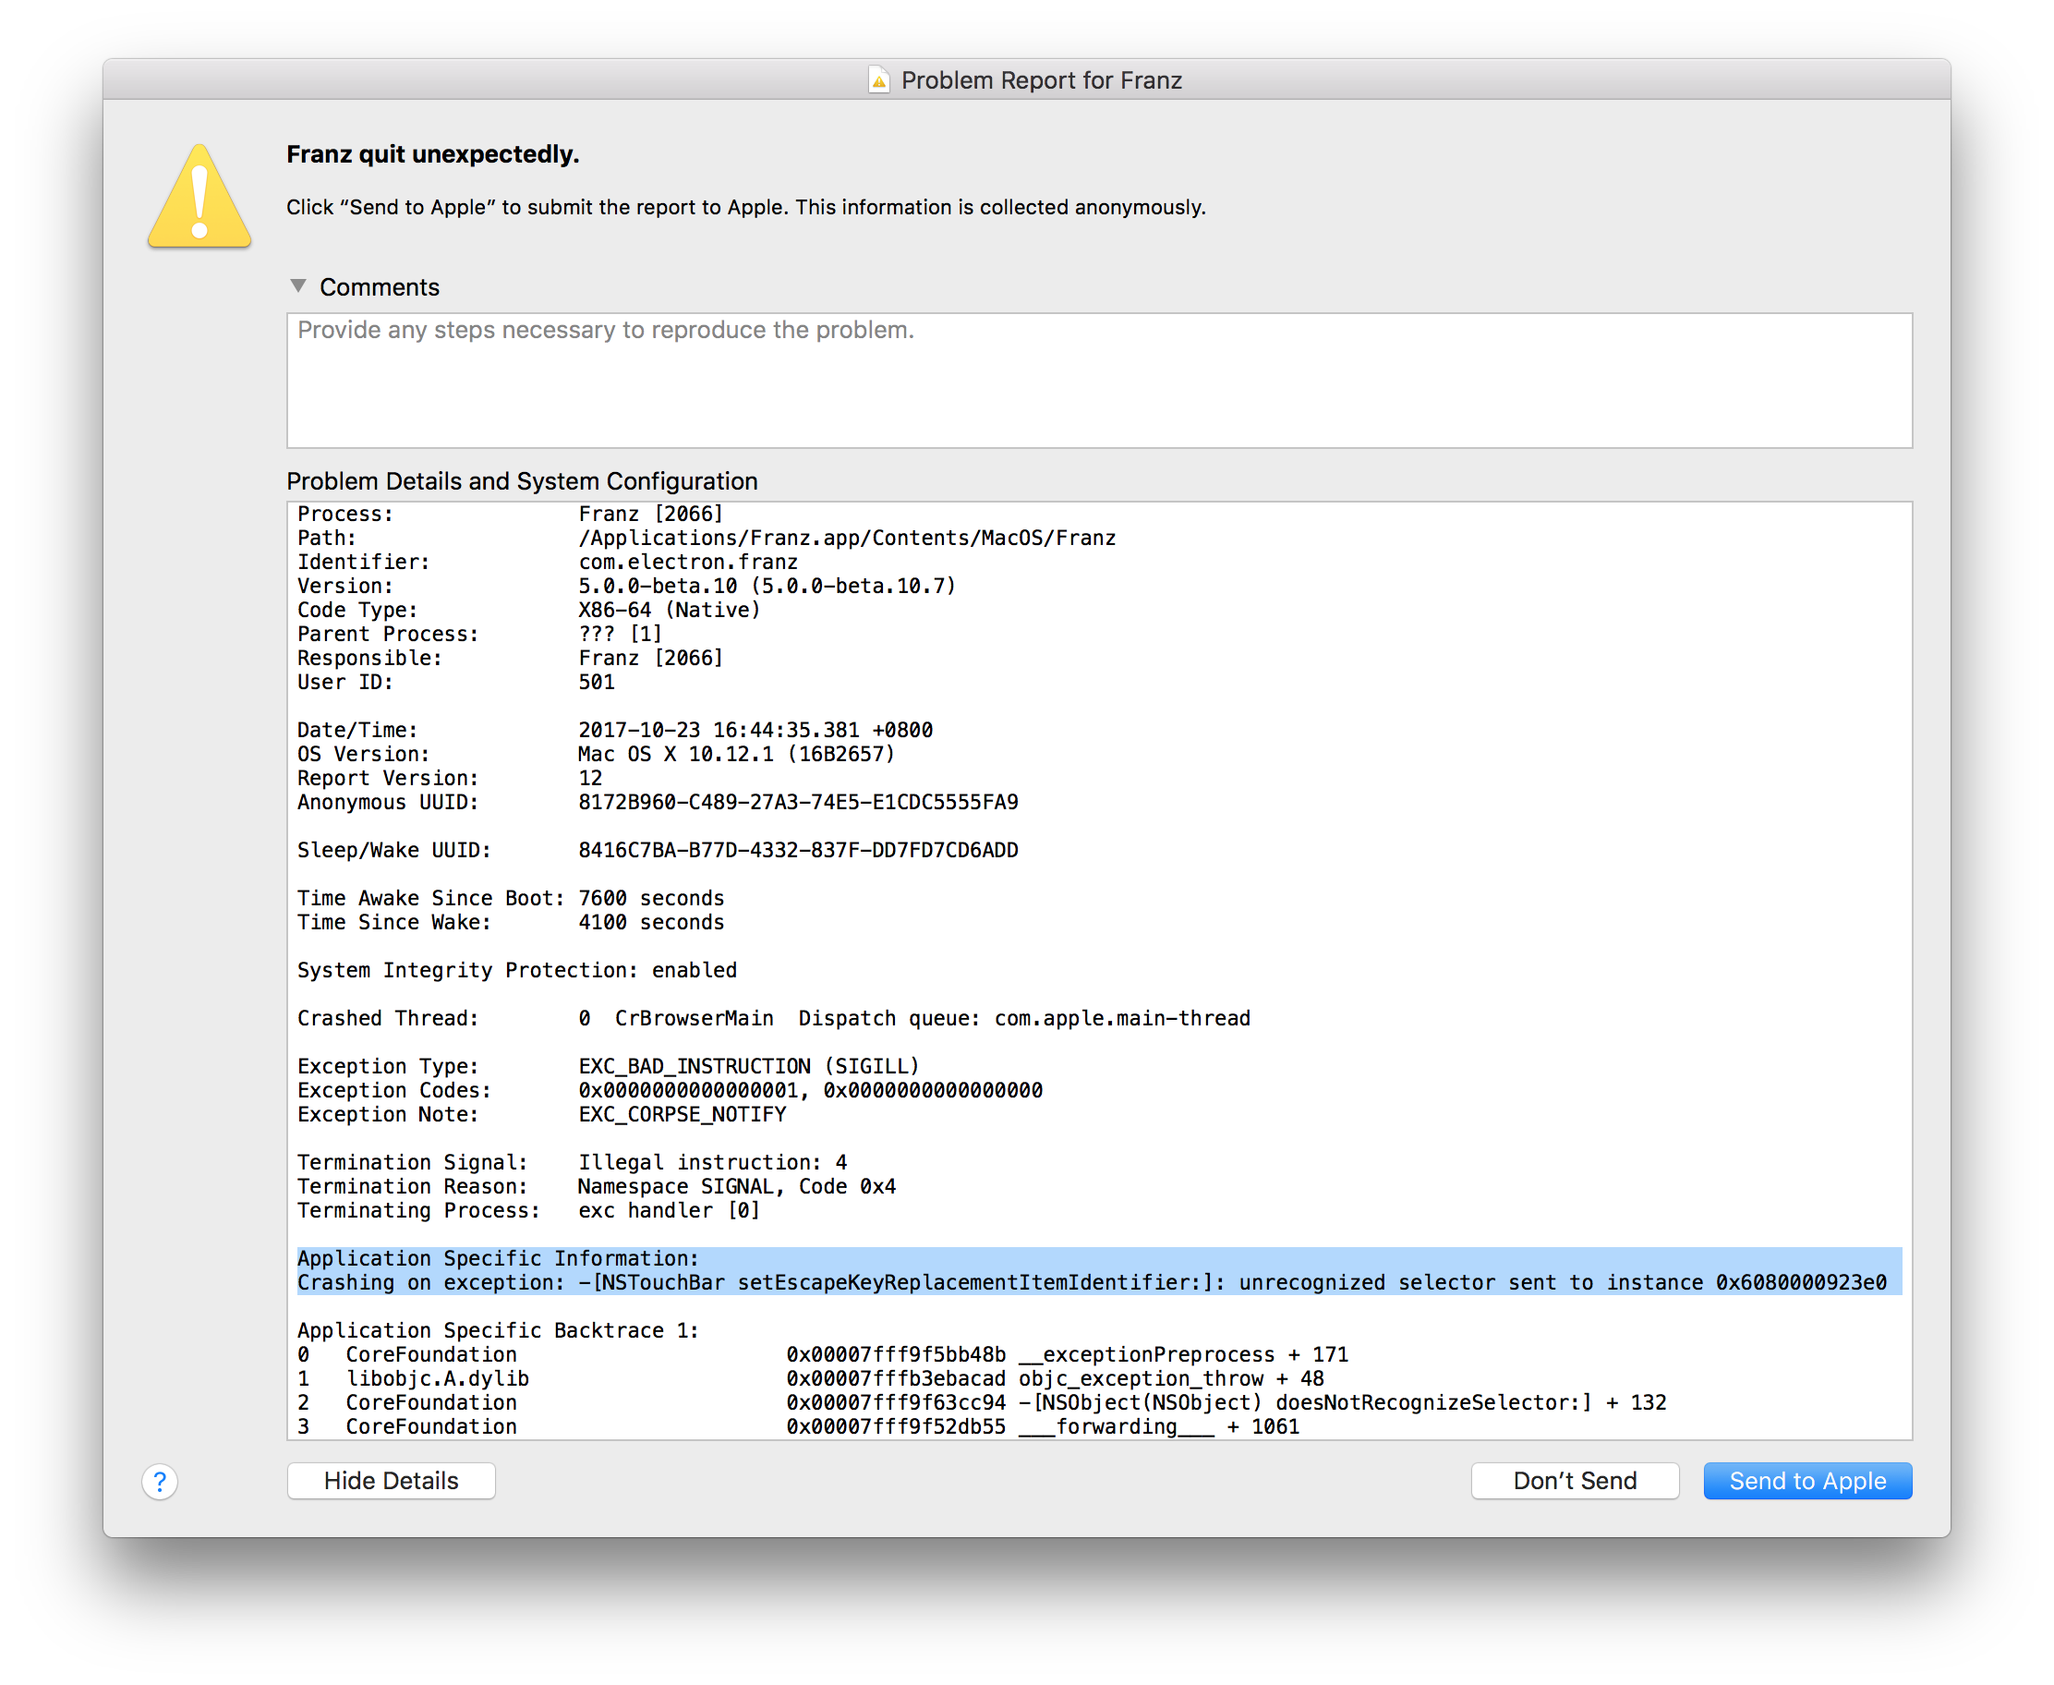Click the Sleep/Wake UUID line
This screenshot has width=2054, height=1685.
click(658, 851)
